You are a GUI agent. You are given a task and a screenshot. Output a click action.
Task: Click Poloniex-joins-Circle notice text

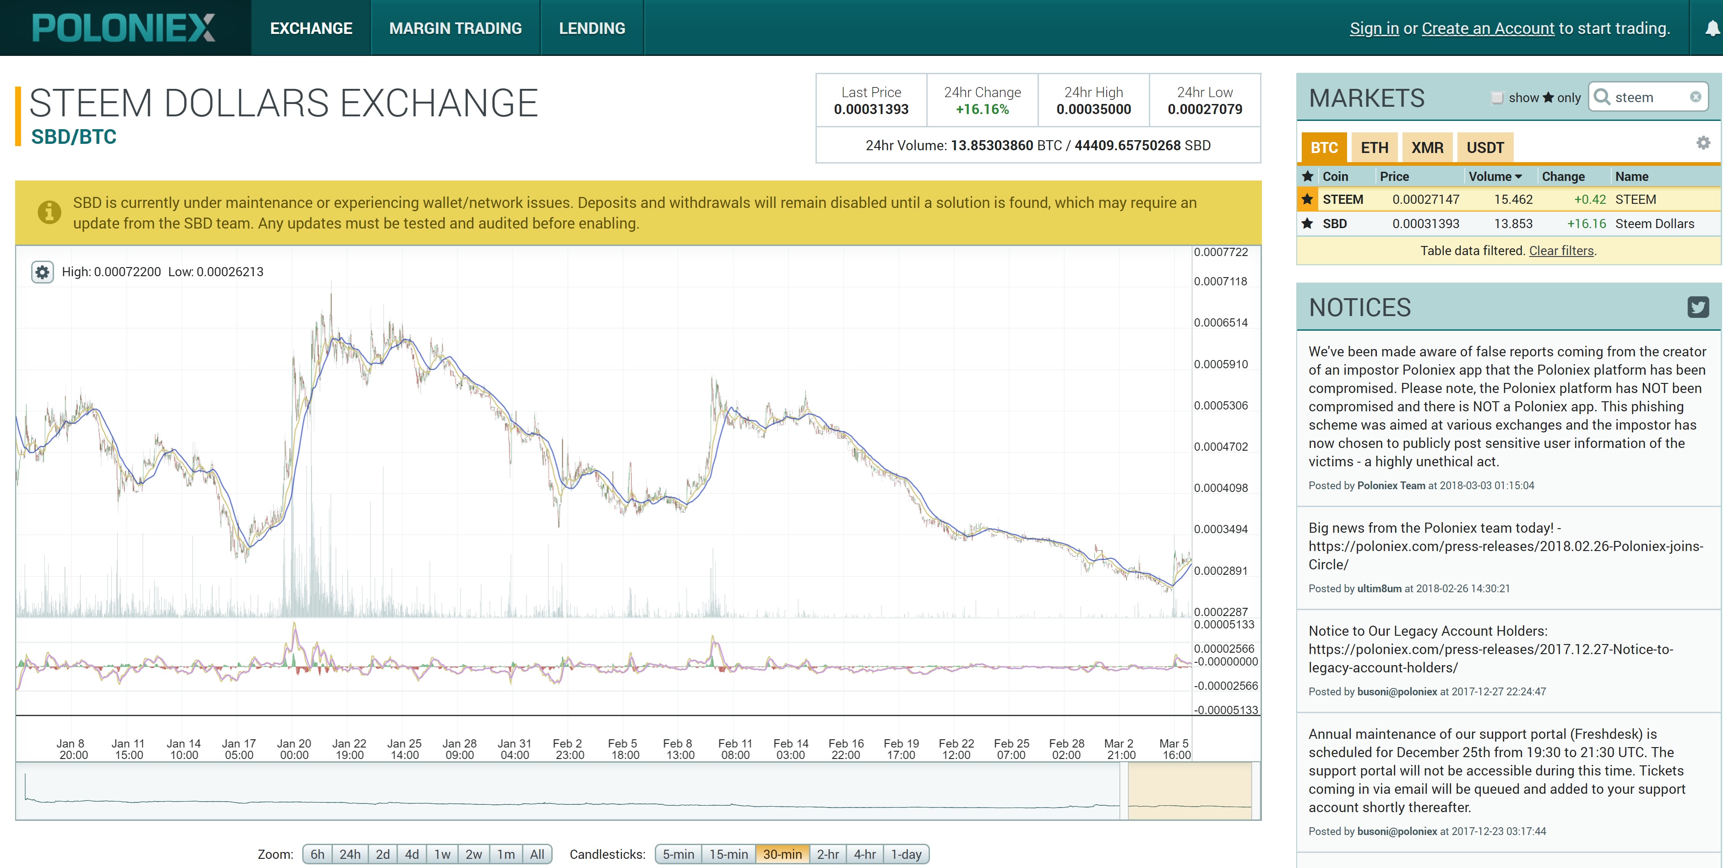click(1506, 546)
